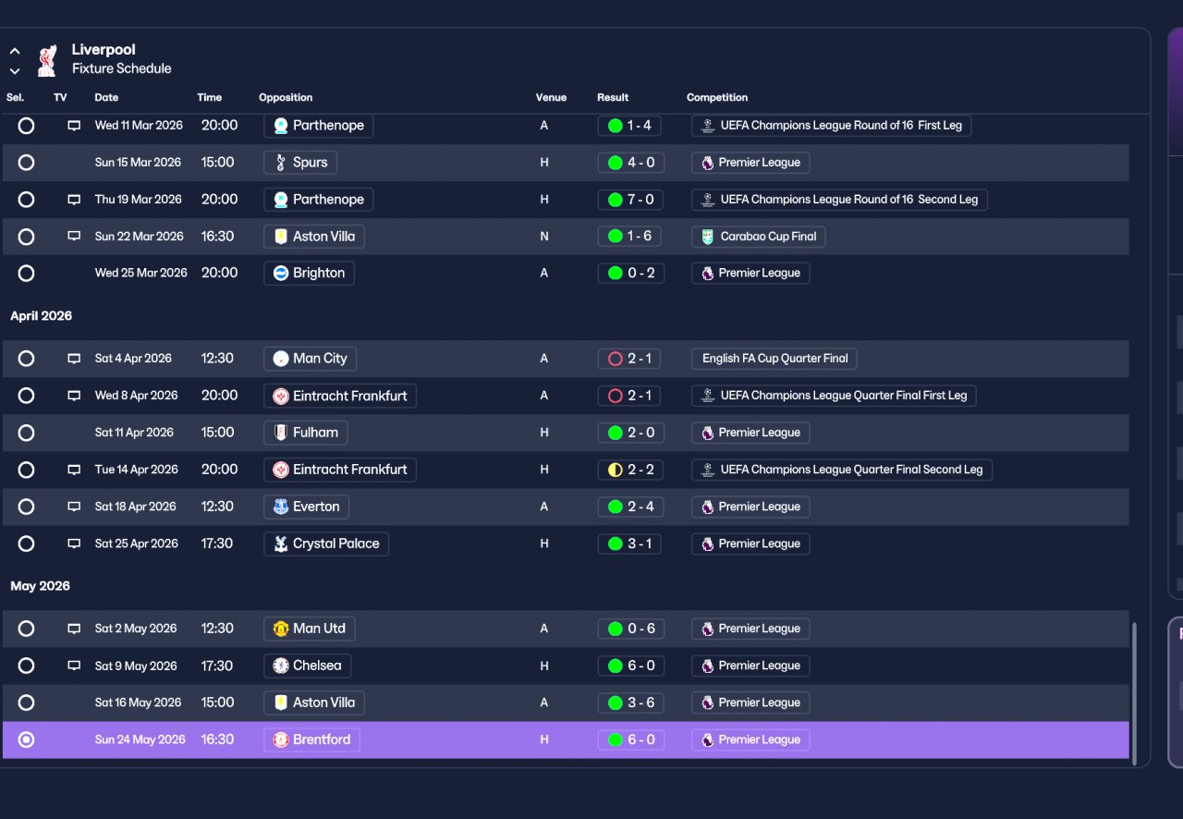
Task: Click Carabao Cup competition logo icon
Action: (708, 237)
